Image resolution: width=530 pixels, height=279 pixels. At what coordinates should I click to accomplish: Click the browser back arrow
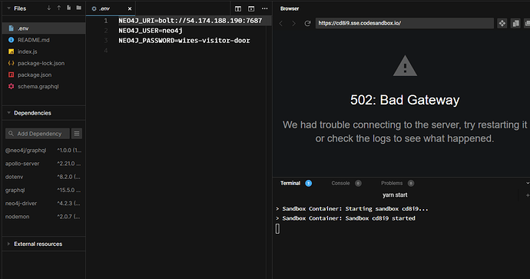(x=280, y=23)
